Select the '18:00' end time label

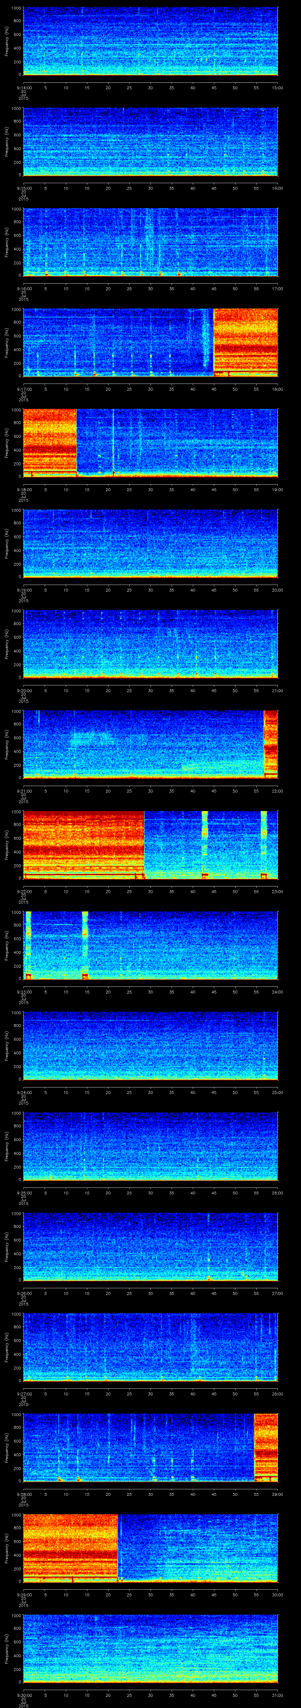pyautogui.click(x=277, y=389)
